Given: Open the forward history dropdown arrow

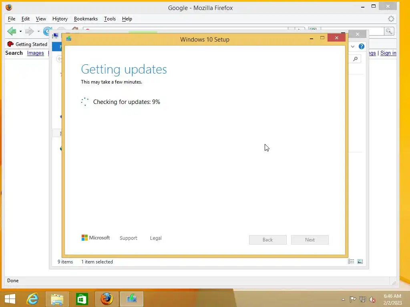Looking at the screenshot, I should [x=38, y=31].
